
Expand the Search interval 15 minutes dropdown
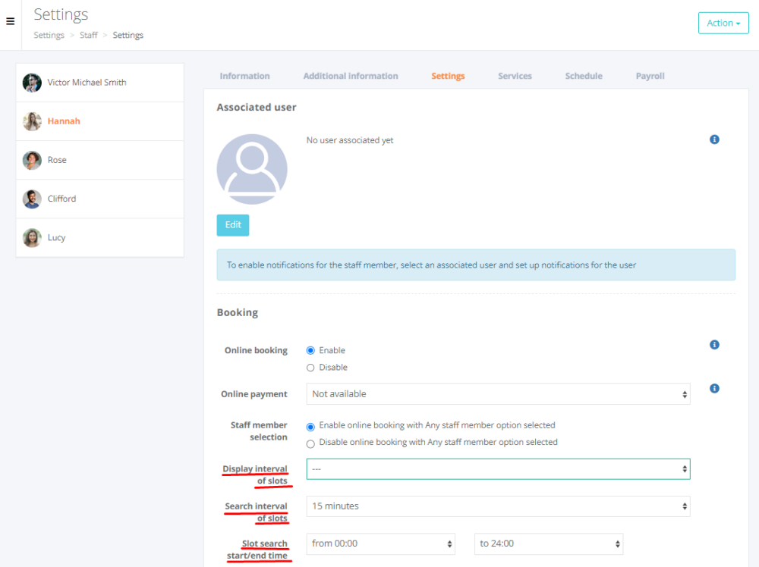point(498,506)
